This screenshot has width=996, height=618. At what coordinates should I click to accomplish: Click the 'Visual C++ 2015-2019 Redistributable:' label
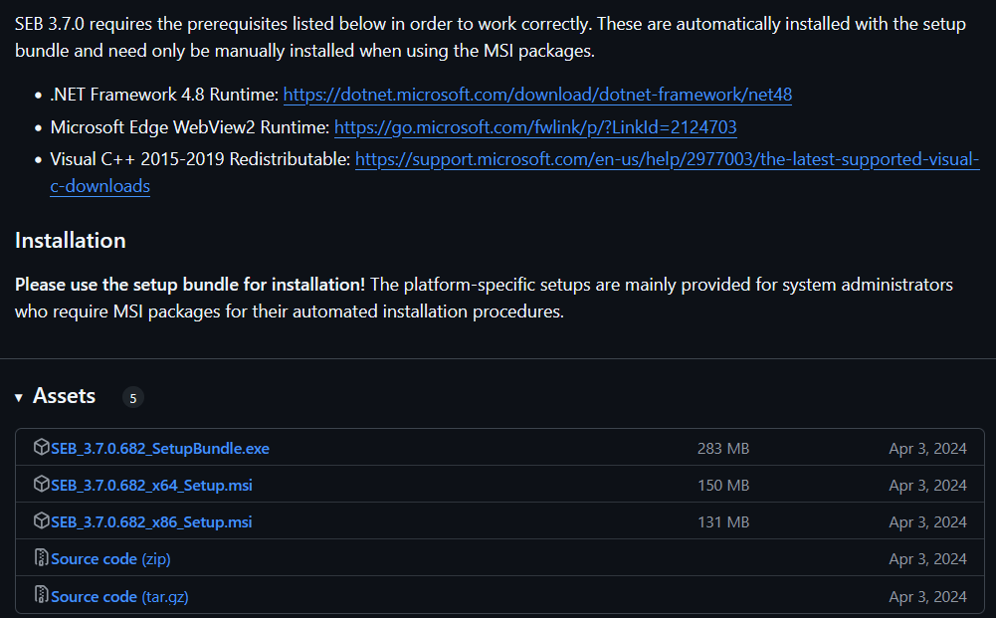[200, 159]
